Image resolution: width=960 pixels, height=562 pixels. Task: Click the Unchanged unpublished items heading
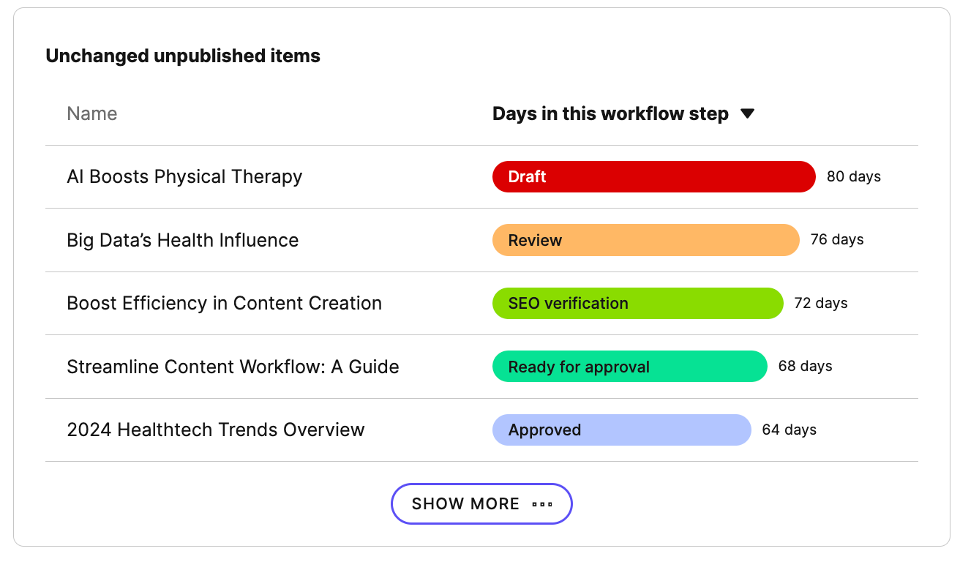click(183, 55)
